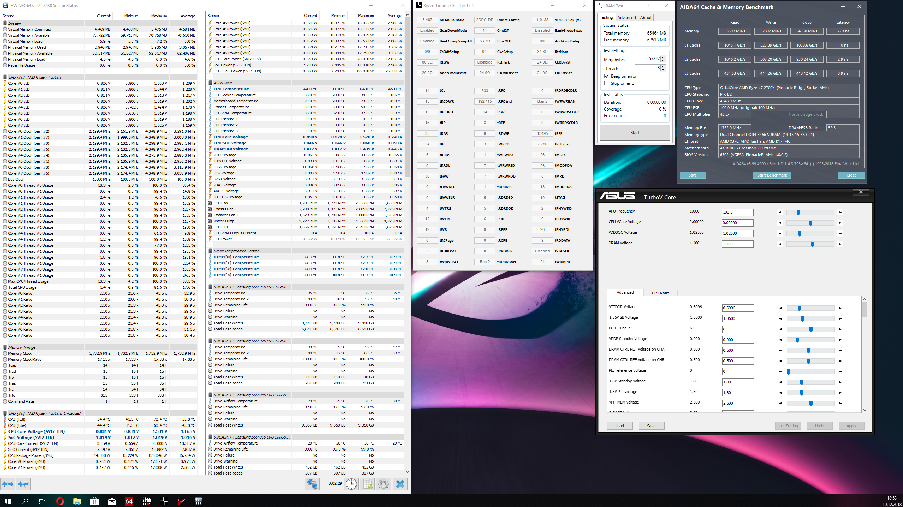The height and width of the screenshot is (507, 903).
Task: Click the expand columns arrows icon in HWiNFO
Action: click(x=8, y=484)
